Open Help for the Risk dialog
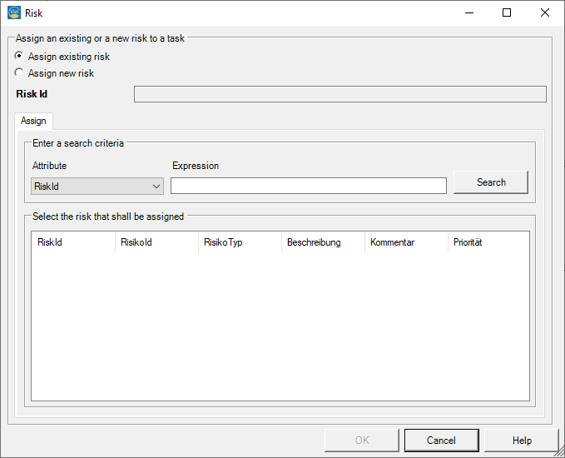Viewport: 565px width, 458px height. click(x=522, y=441)
